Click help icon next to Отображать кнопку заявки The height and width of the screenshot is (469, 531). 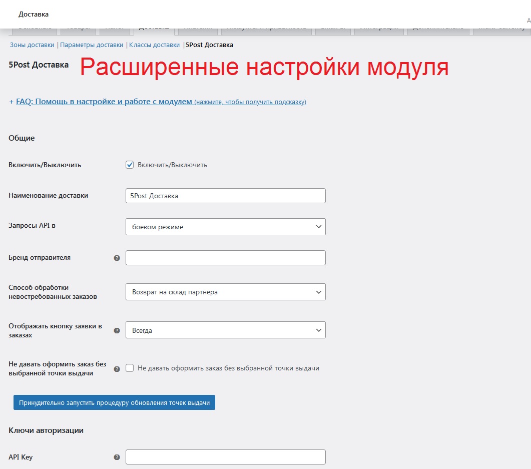117,331
